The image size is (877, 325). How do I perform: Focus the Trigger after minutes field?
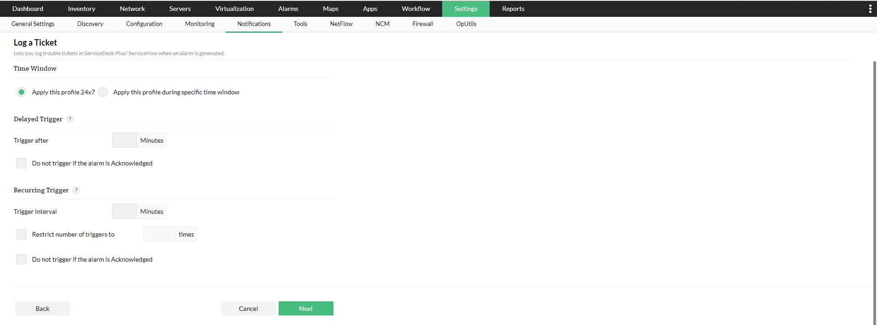[124, 140]
